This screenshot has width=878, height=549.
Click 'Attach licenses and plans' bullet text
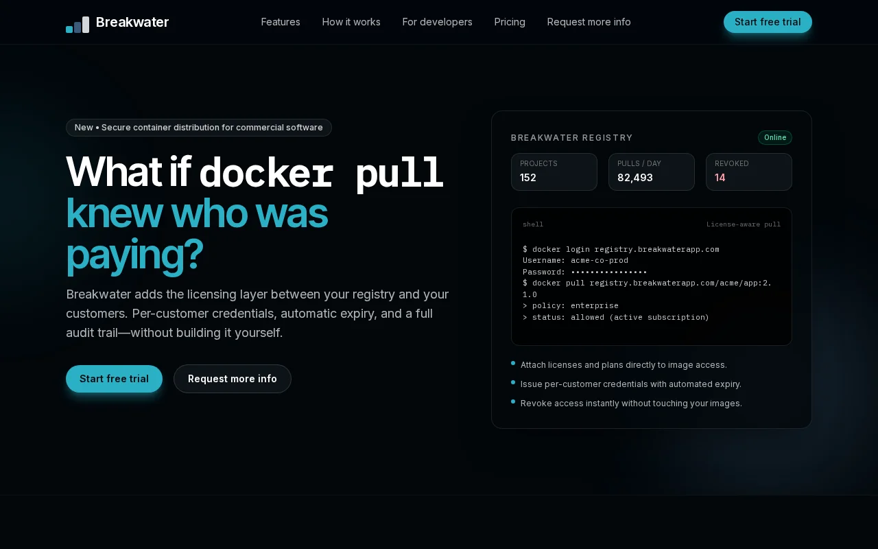tap(624, 365)
